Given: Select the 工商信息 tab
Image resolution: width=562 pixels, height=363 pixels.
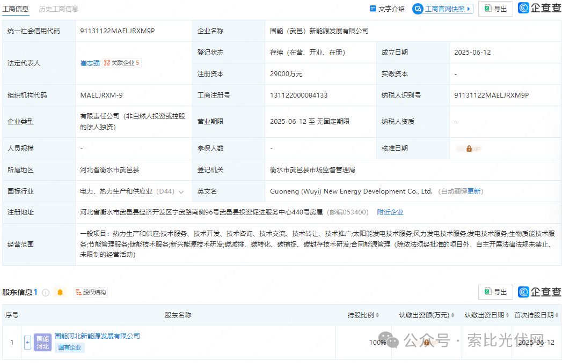Looking at the screenshot, I should (16, 9).
